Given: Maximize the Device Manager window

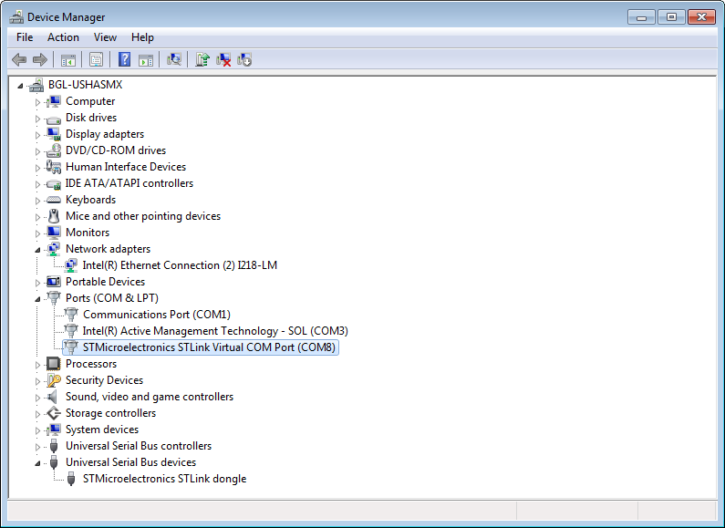Looking at the screenshot, I should pos(671,17).
